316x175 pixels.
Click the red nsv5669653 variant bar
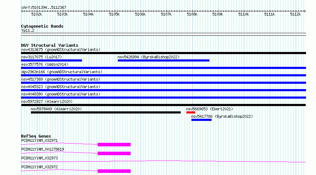click(x=191, y=112)
